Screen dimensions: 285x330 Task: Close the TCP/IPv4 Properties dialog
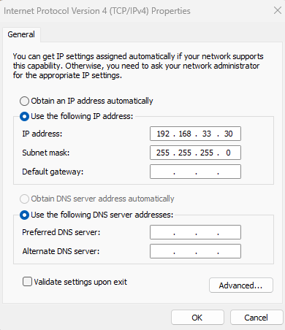pos(278,10)
